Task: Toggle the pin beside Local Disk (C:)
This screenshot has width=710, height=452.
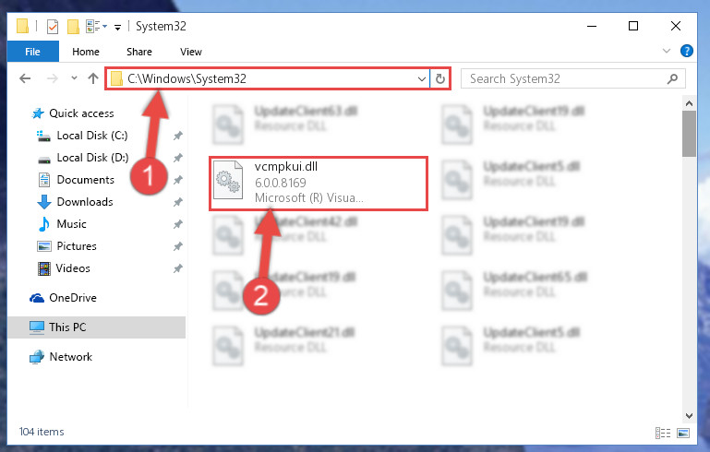Action: click(x=178, y=136)
